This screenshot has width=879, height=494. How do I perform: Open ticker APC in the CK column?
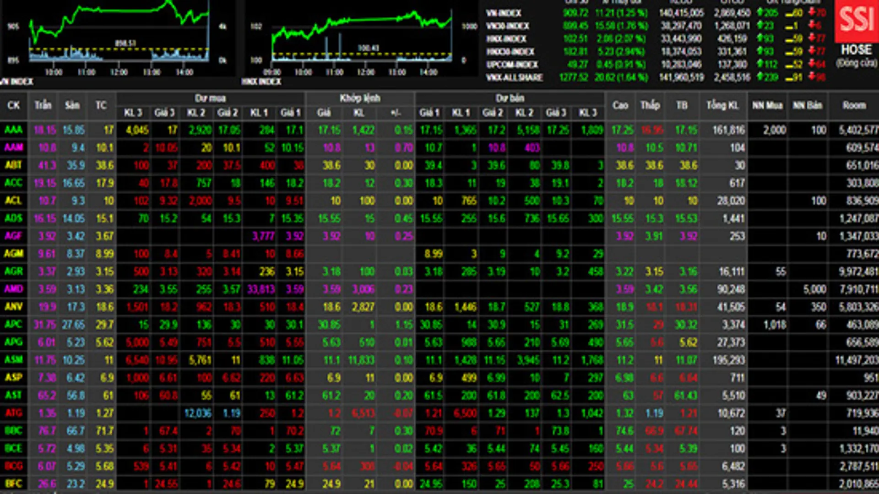pyautogui.click(x=14, y=324)
